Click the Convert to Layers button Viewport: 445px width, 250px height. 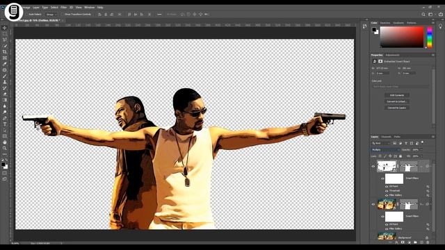397,108
